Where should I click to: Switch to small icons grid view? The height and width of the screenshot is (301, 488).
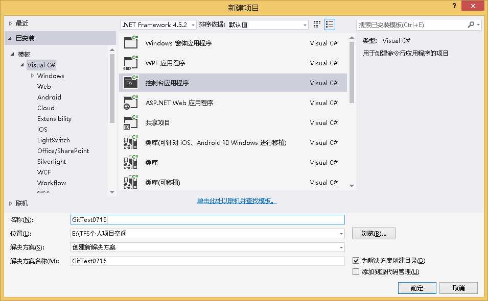click(x=317, y=24)
